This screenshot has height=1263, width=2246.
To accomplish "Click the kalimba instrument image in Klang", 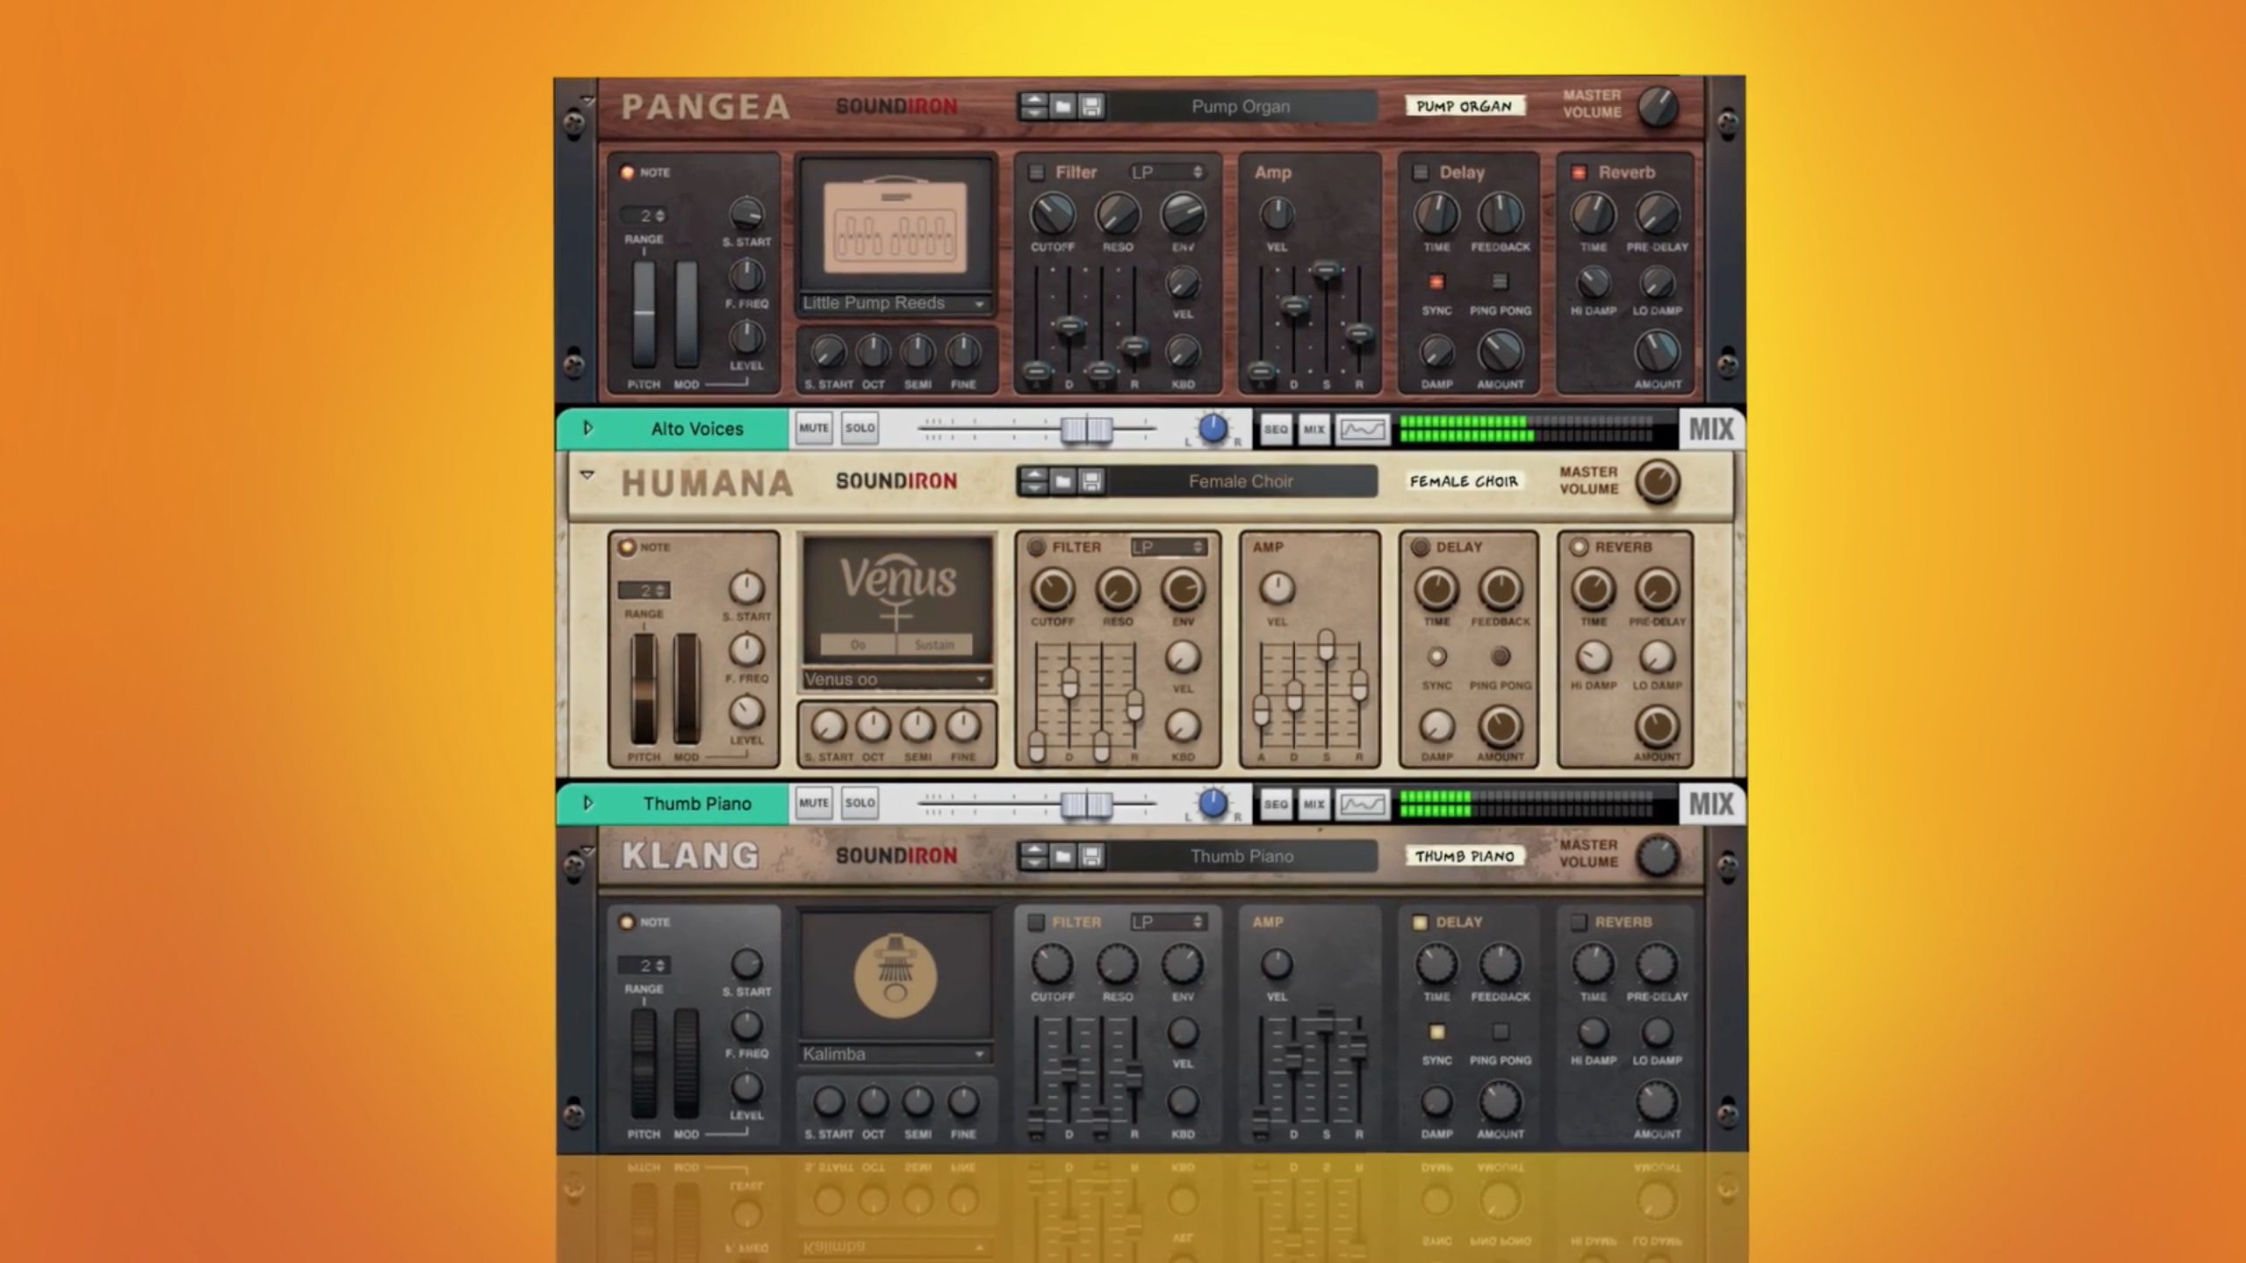I will [896, 975].
